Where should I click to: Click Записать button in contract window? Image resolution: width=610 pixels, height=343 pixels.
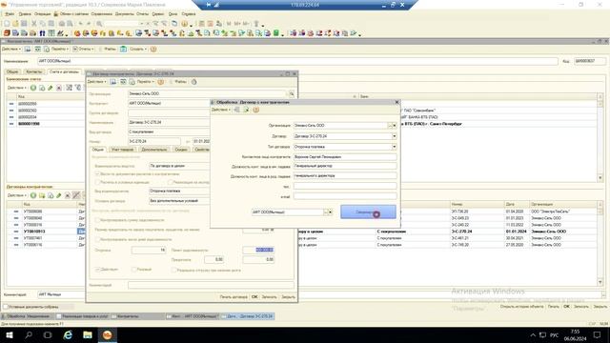[269, 297]
